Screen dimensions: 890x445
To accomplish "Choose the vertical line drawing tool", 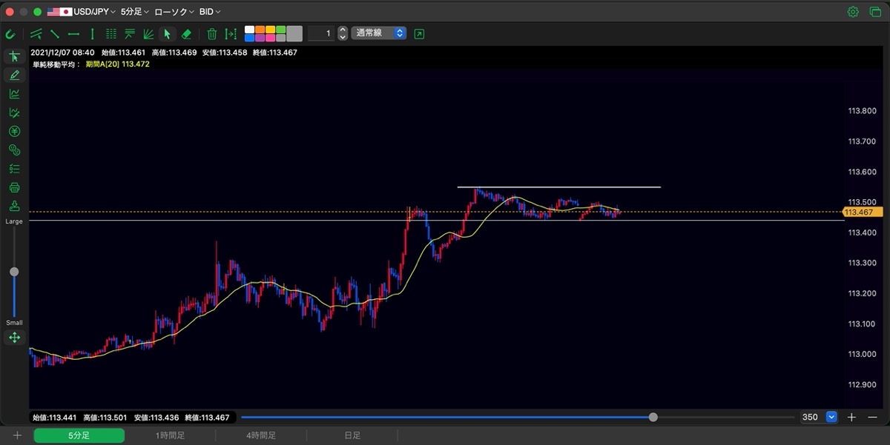I will 93,33.
